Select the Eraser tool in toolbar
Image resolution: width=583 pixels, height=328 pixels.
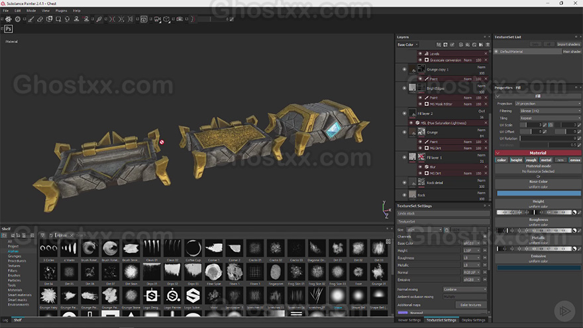[x=40, y=19]
